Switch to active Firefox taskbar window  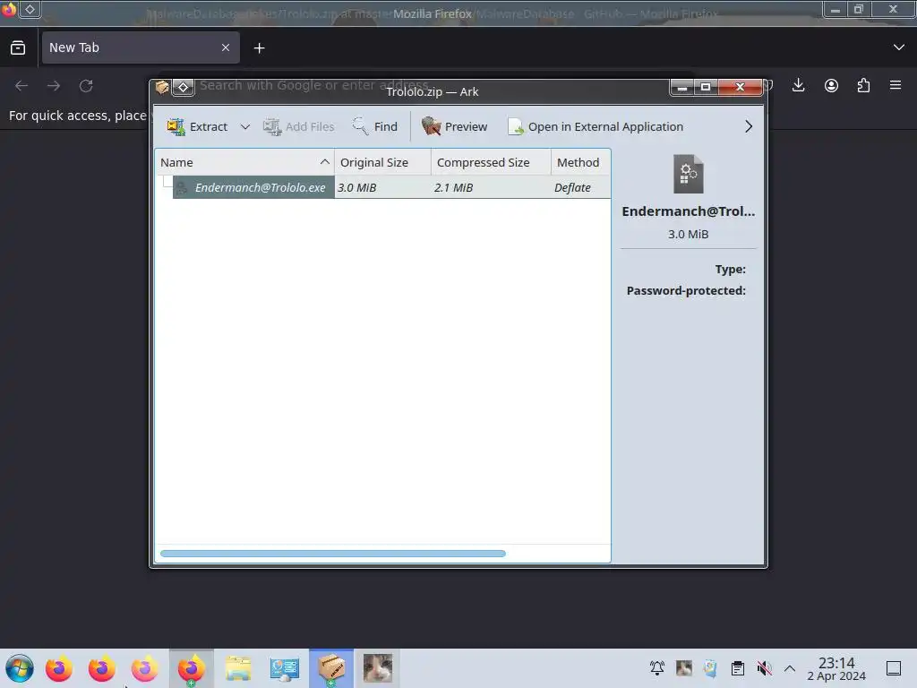192,668
